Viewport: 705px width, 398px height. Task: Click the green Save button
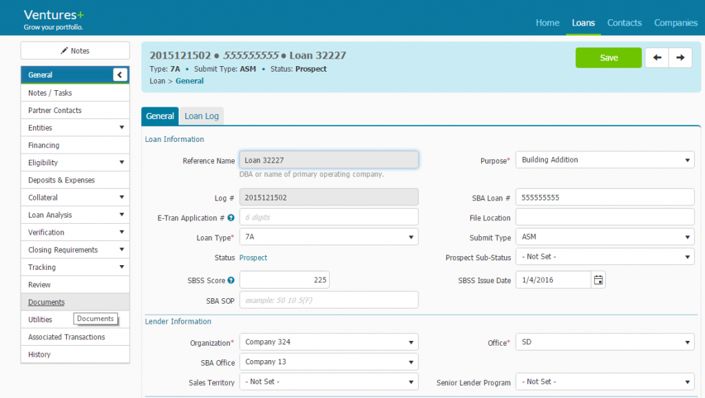609,58
